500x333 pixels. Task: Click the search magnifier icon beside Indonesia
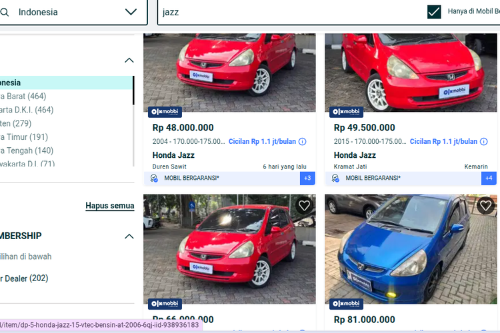point(4,12)
